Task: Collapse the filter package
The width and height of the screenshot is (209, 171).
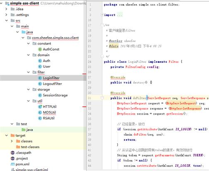Action: 28,72
